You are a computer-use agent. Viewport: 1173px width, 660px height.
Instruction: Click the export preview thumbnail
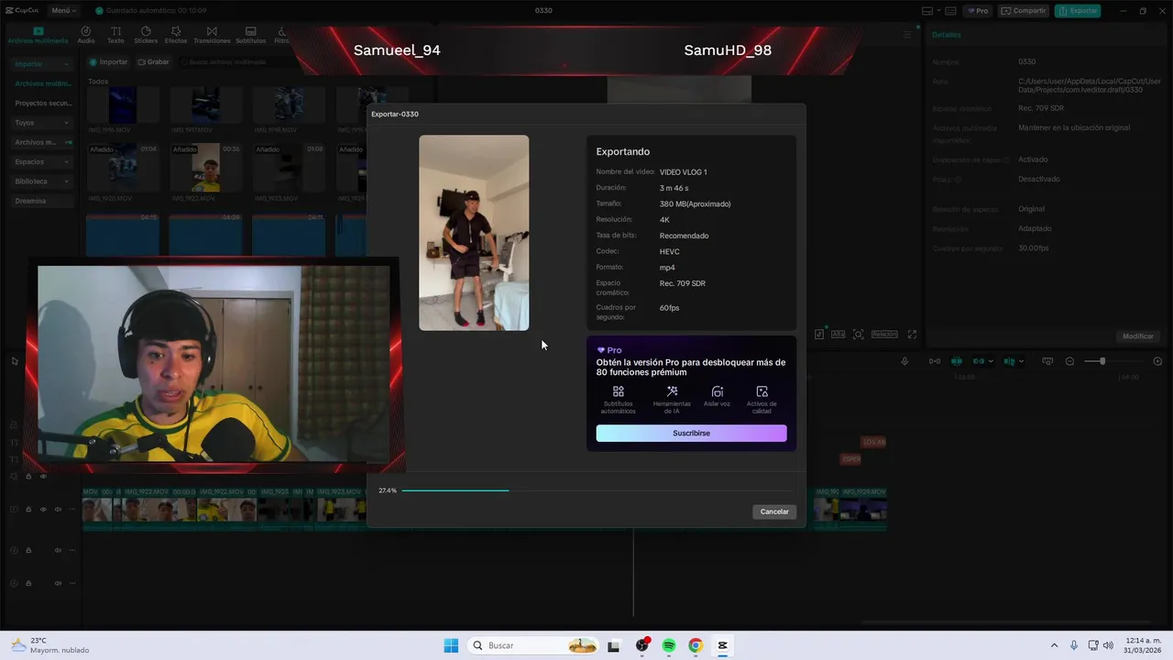coord(474,233)
